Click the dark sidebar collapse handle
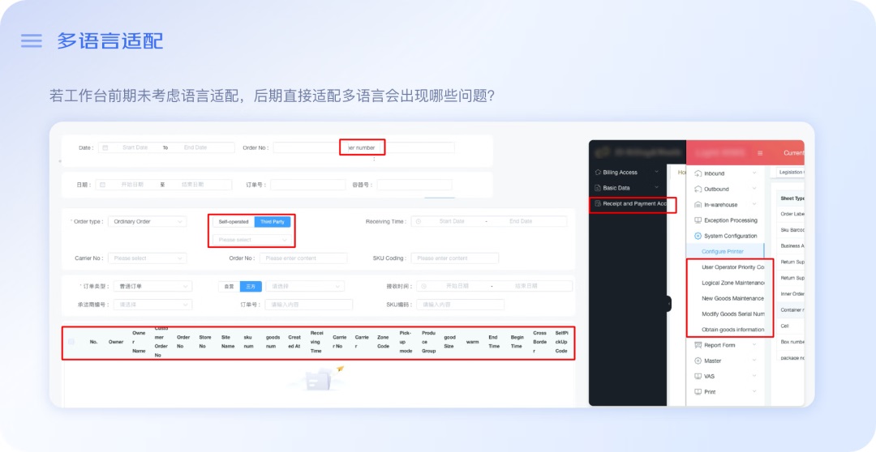 pyautogui.click(x=668, y=304)
